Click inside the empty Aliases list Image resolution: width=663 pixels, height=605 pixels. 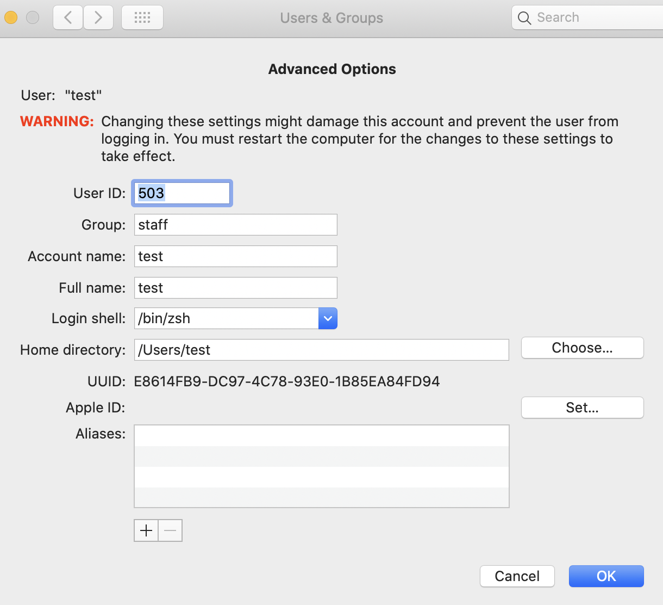pyautogui.click(x=321, y=466)
